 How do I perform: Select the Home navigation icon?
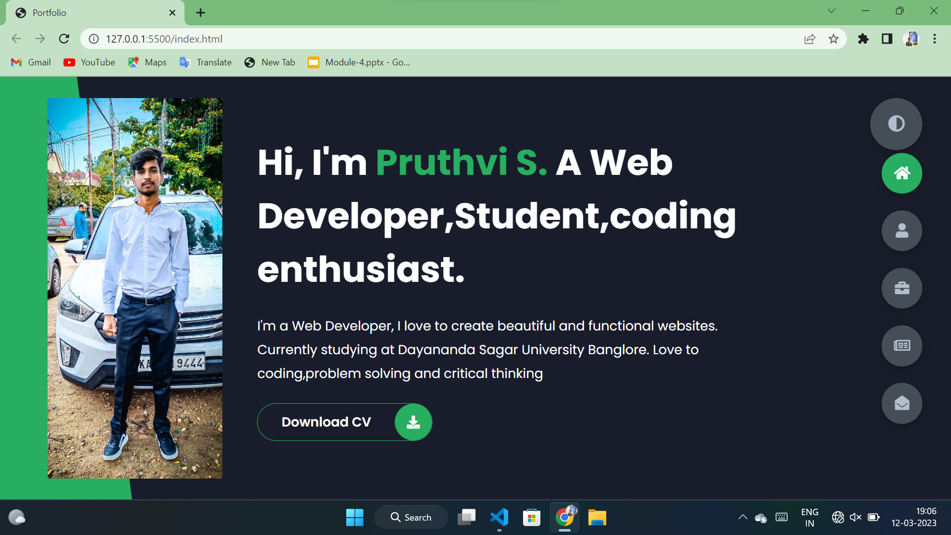click(901, 173)
